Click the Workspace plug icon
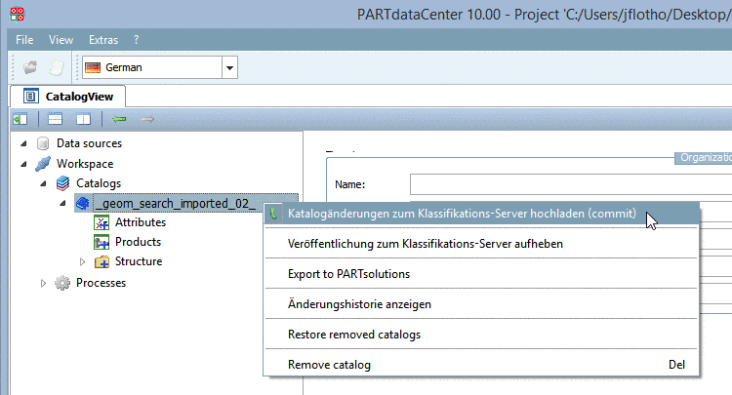The image size is (732, 395). 43,164
